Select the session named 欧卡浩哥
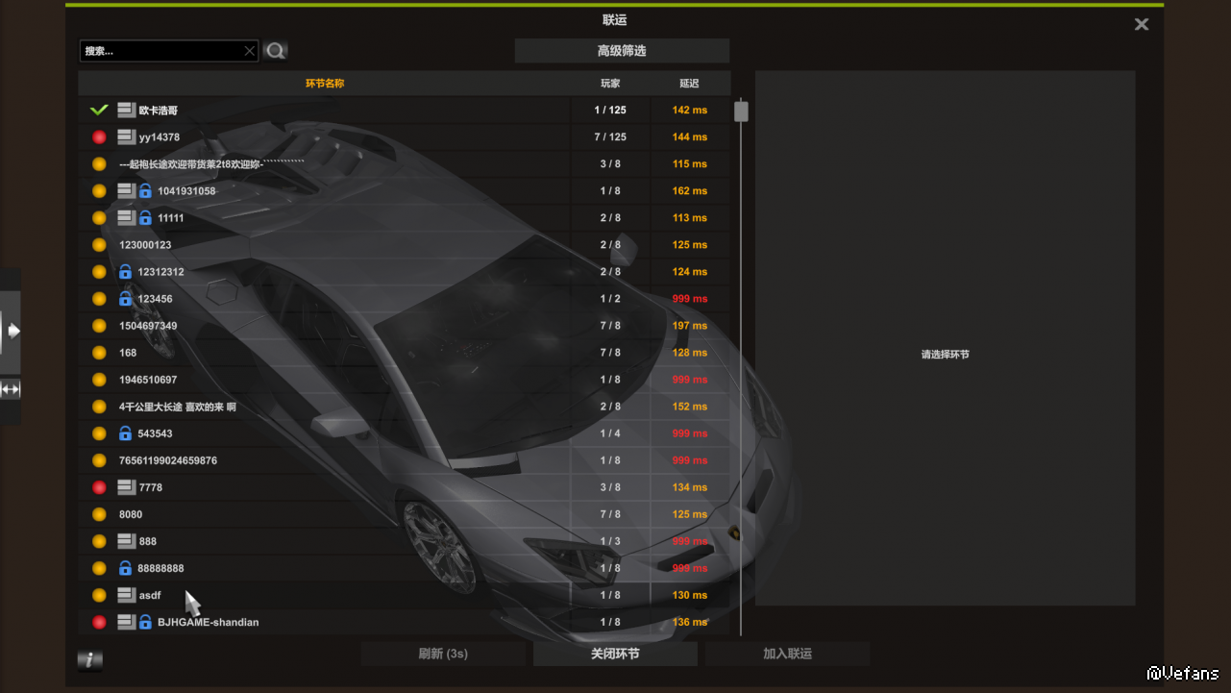1231x693 pixels. [405, 111]
